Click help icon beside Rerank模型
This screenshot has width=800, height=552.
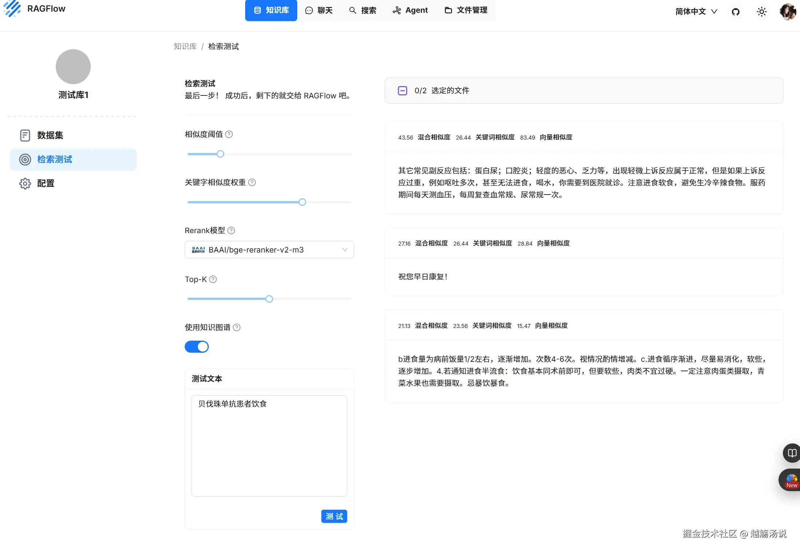point(231,231)
